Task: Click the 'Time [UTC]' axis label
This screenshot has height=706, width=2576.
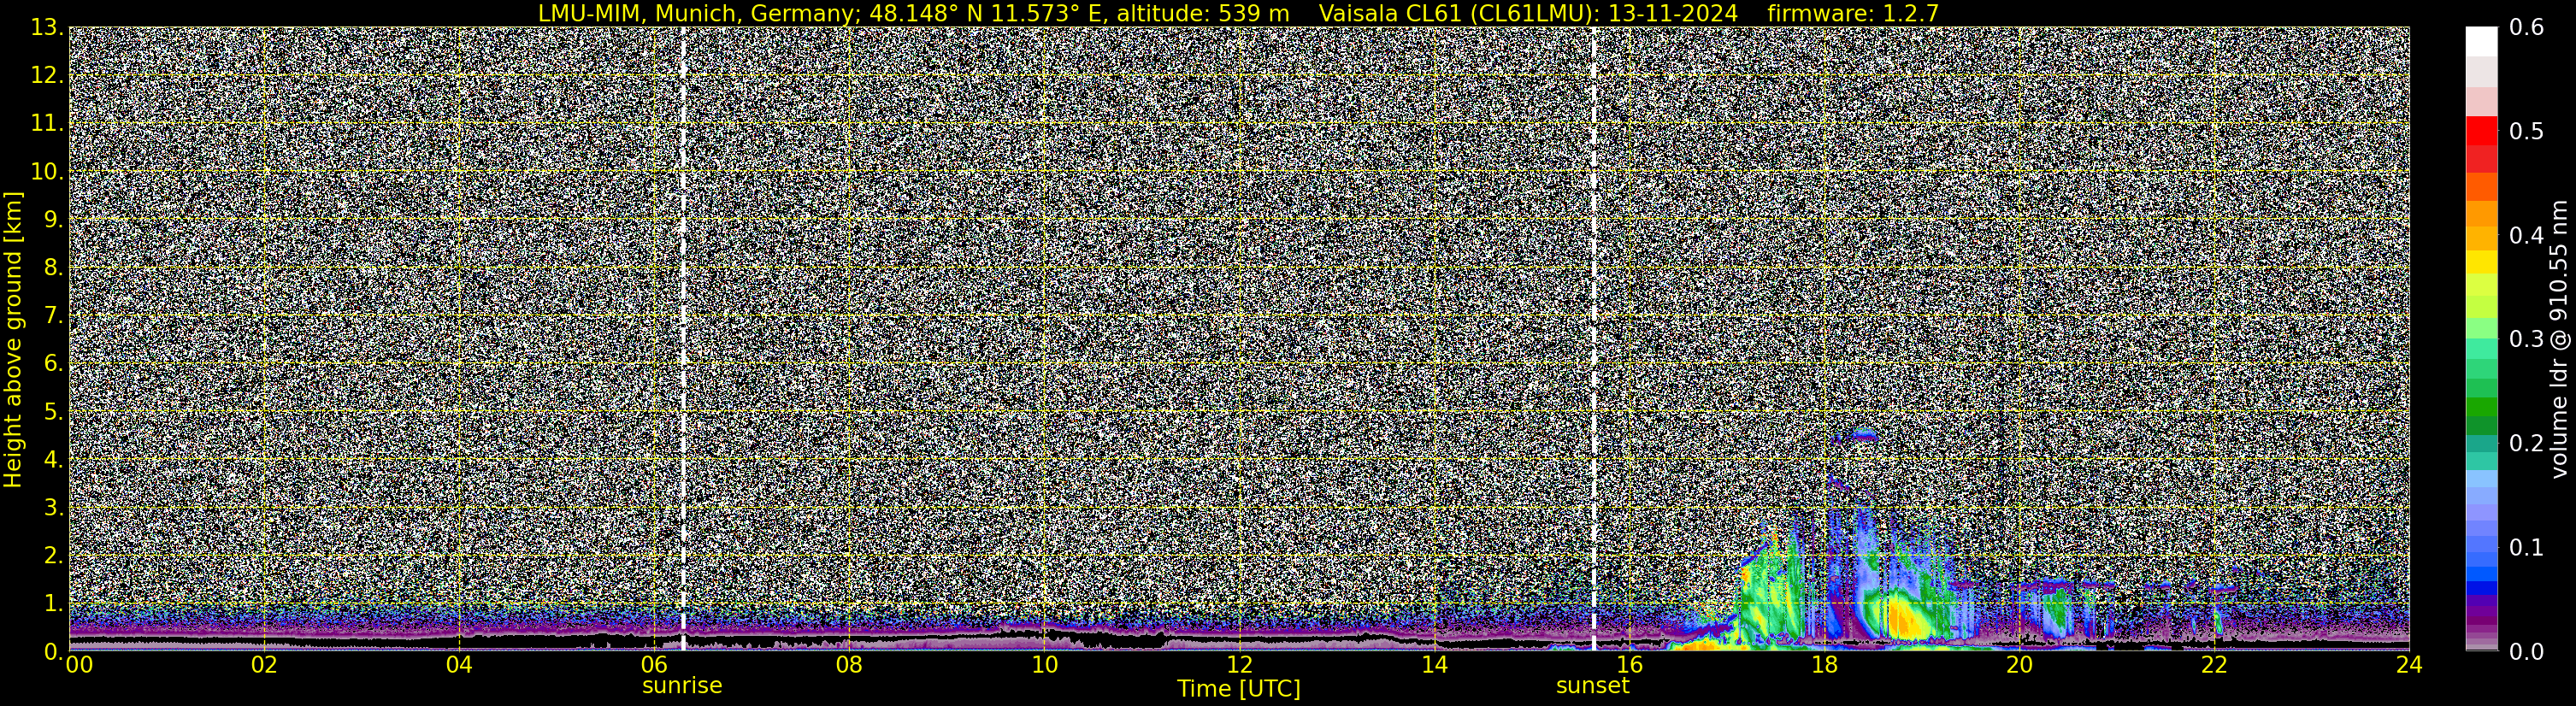Action: click(1239, 689)
